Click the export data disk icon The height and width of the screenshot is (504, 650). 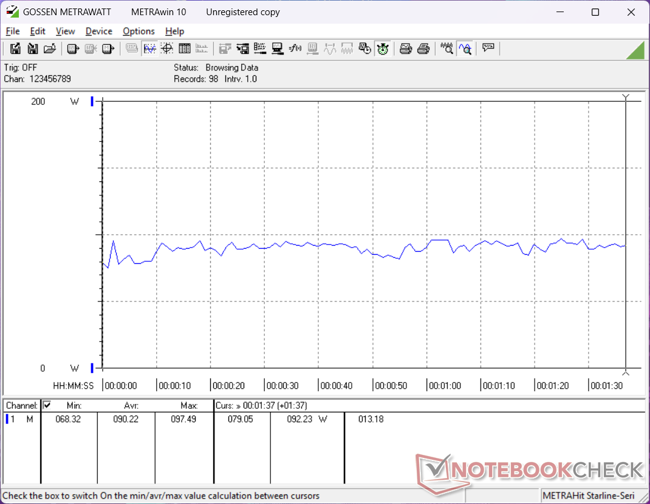click(15, 49)
